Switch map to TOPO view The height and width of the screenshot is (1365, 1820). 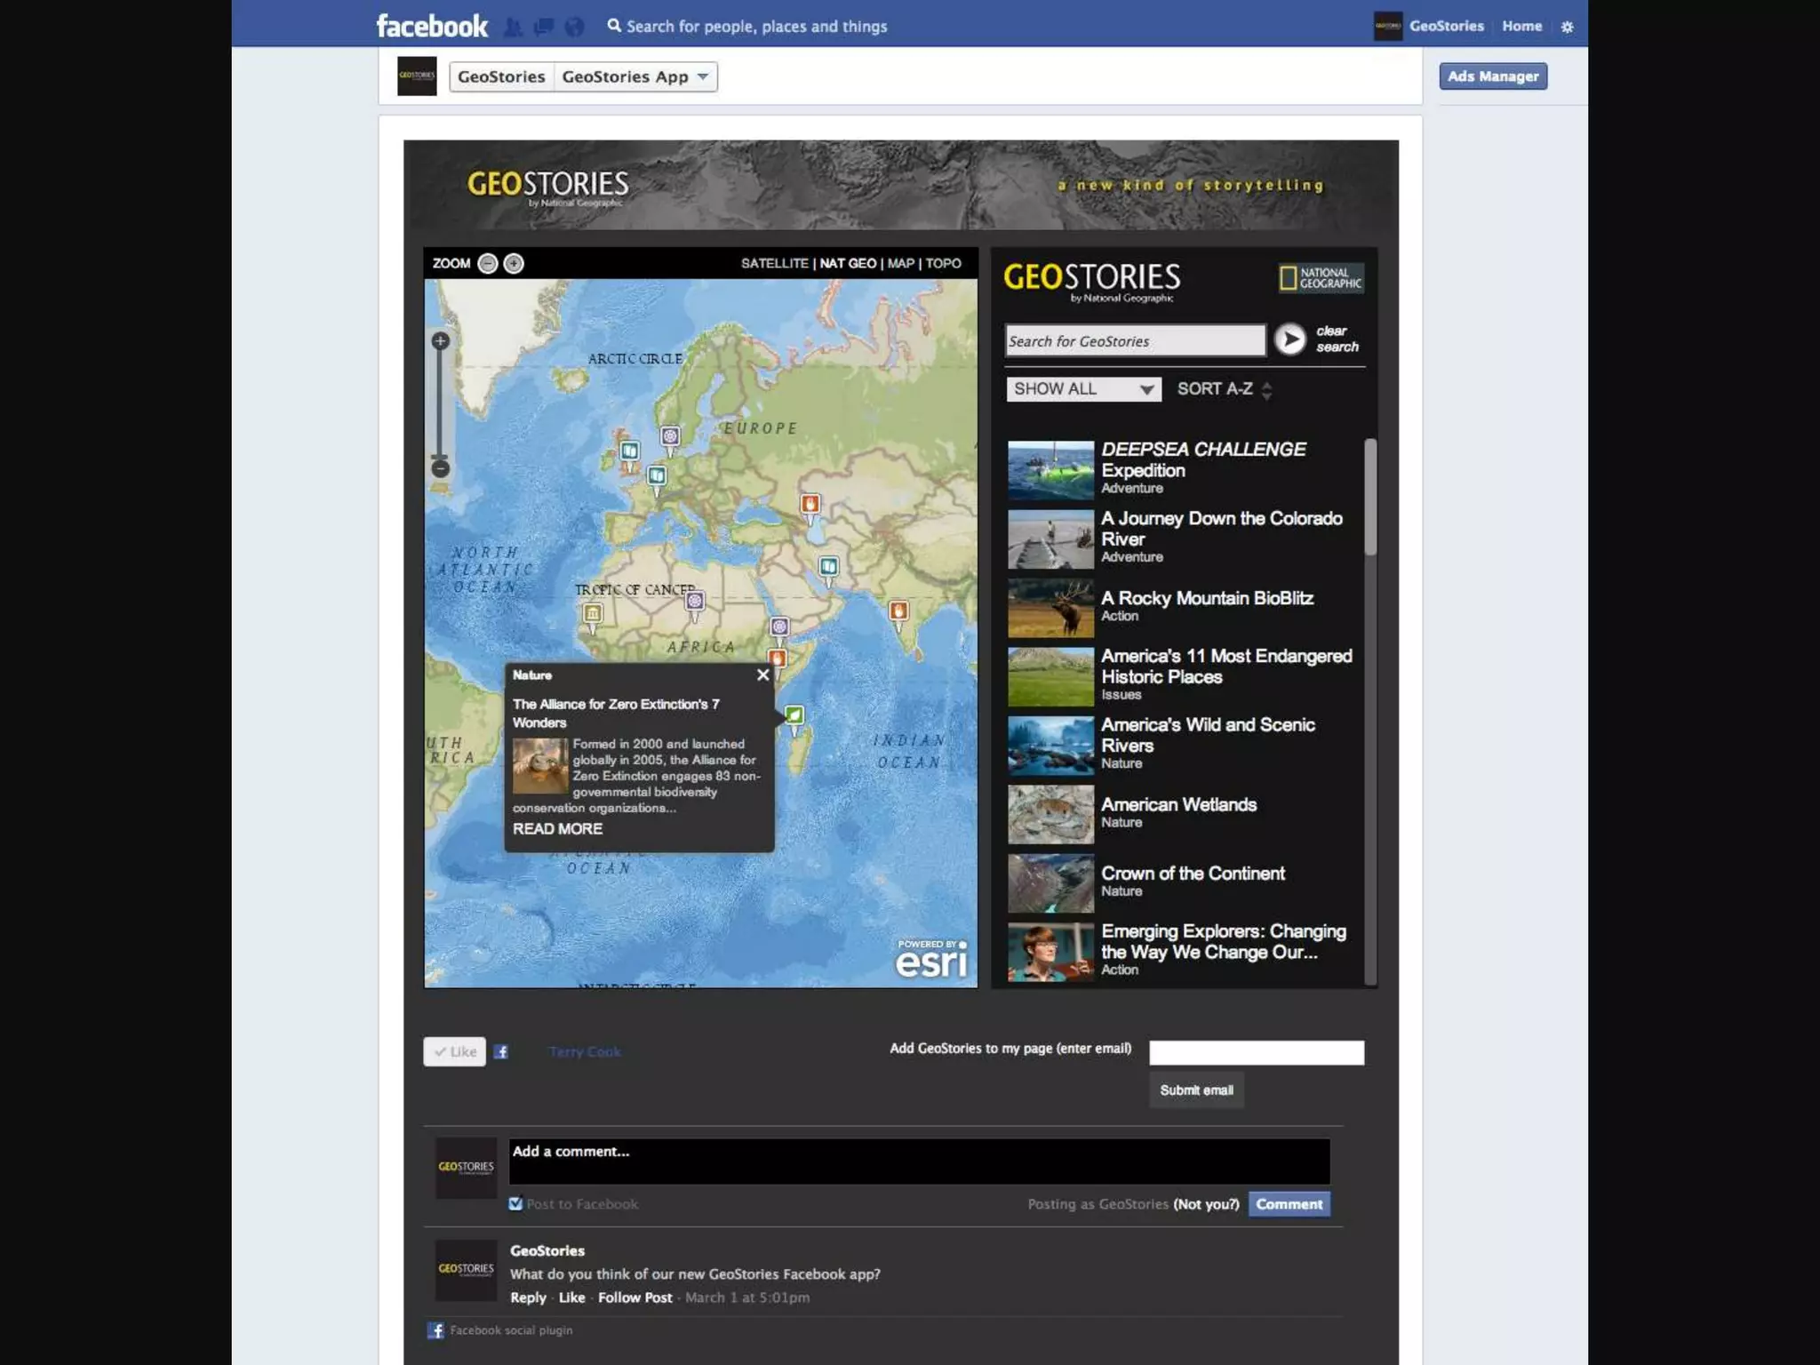point(943,263)
